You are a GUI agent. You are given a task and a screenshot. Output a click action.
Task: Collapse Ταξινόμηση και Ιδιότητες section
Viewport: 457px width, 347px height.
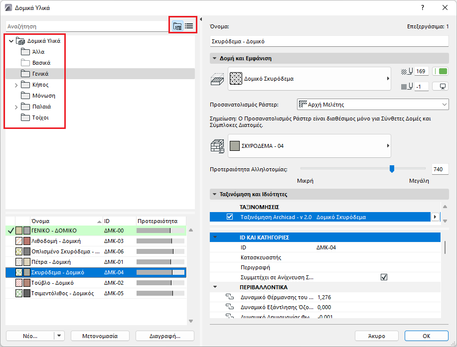pos(214,194)
